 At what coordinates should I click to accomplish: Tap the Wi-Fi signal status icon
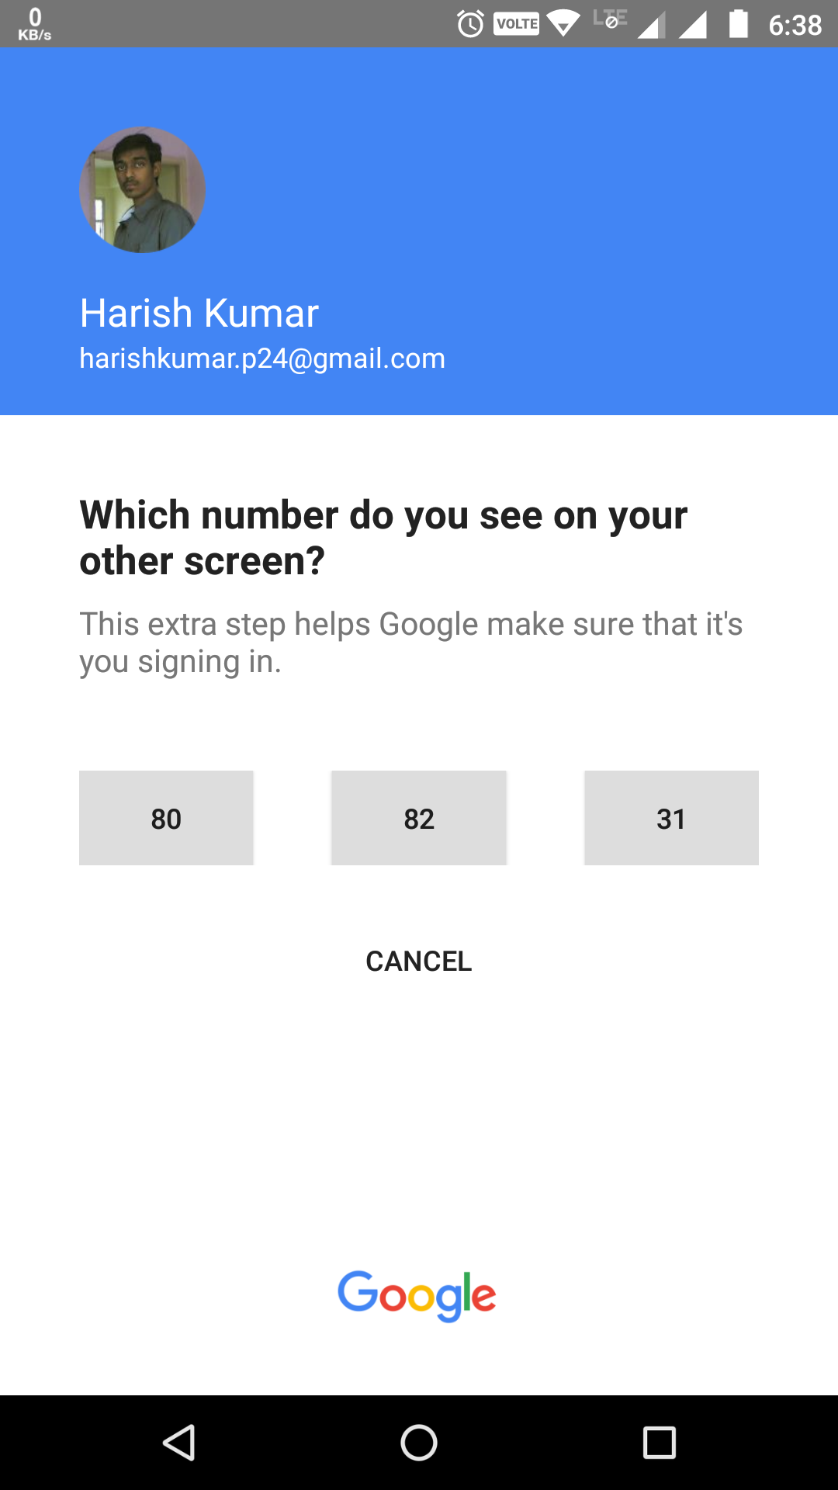coord(563,24)
